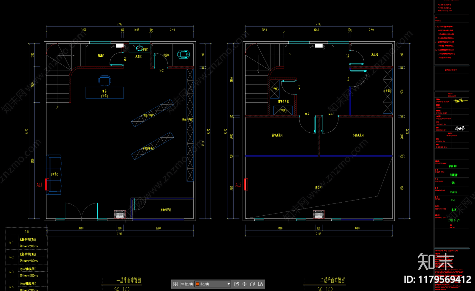Click the 1405 dimension above the first-floor plan
Image resolution: width=475 pixels, height=291 pixels.
(x=137, y=30)
